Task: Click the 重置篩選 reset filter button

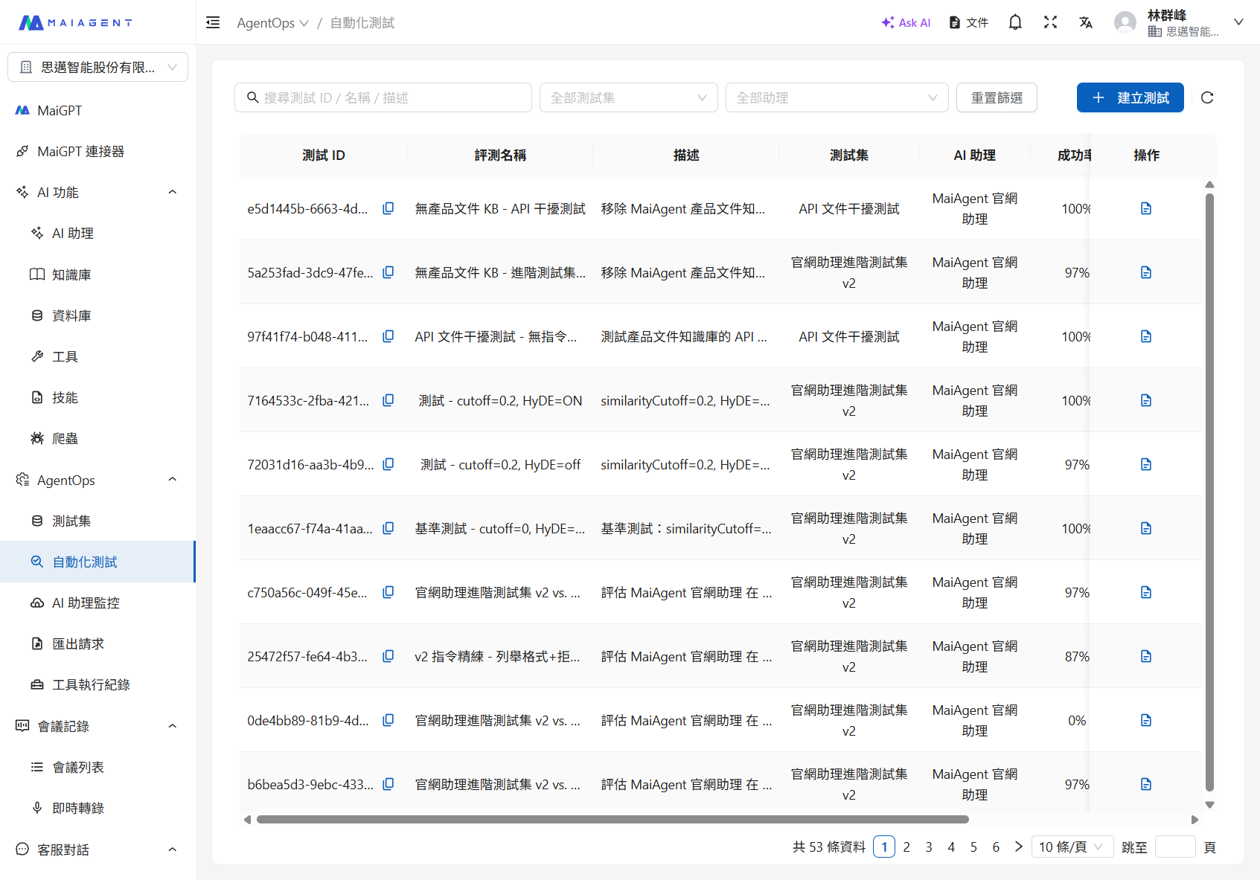Action: 997,97
